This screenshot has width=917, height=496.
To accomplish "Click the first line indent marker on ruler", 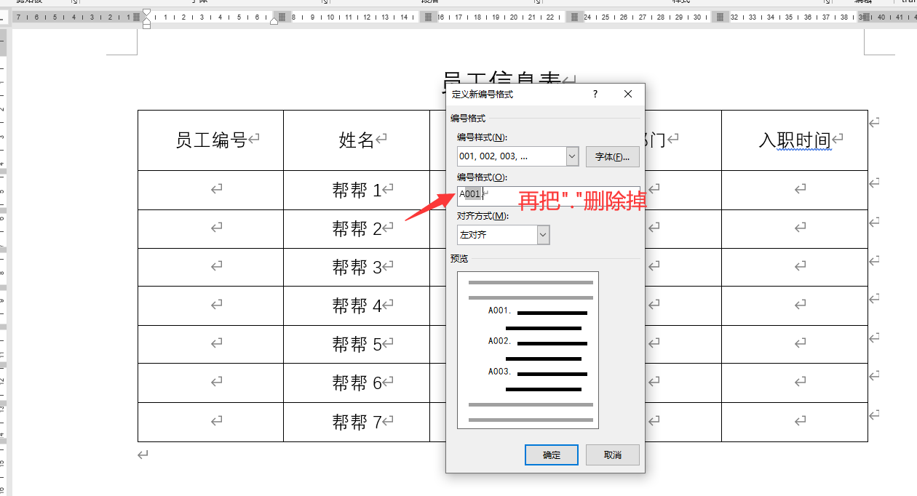I will click(146, 13).
